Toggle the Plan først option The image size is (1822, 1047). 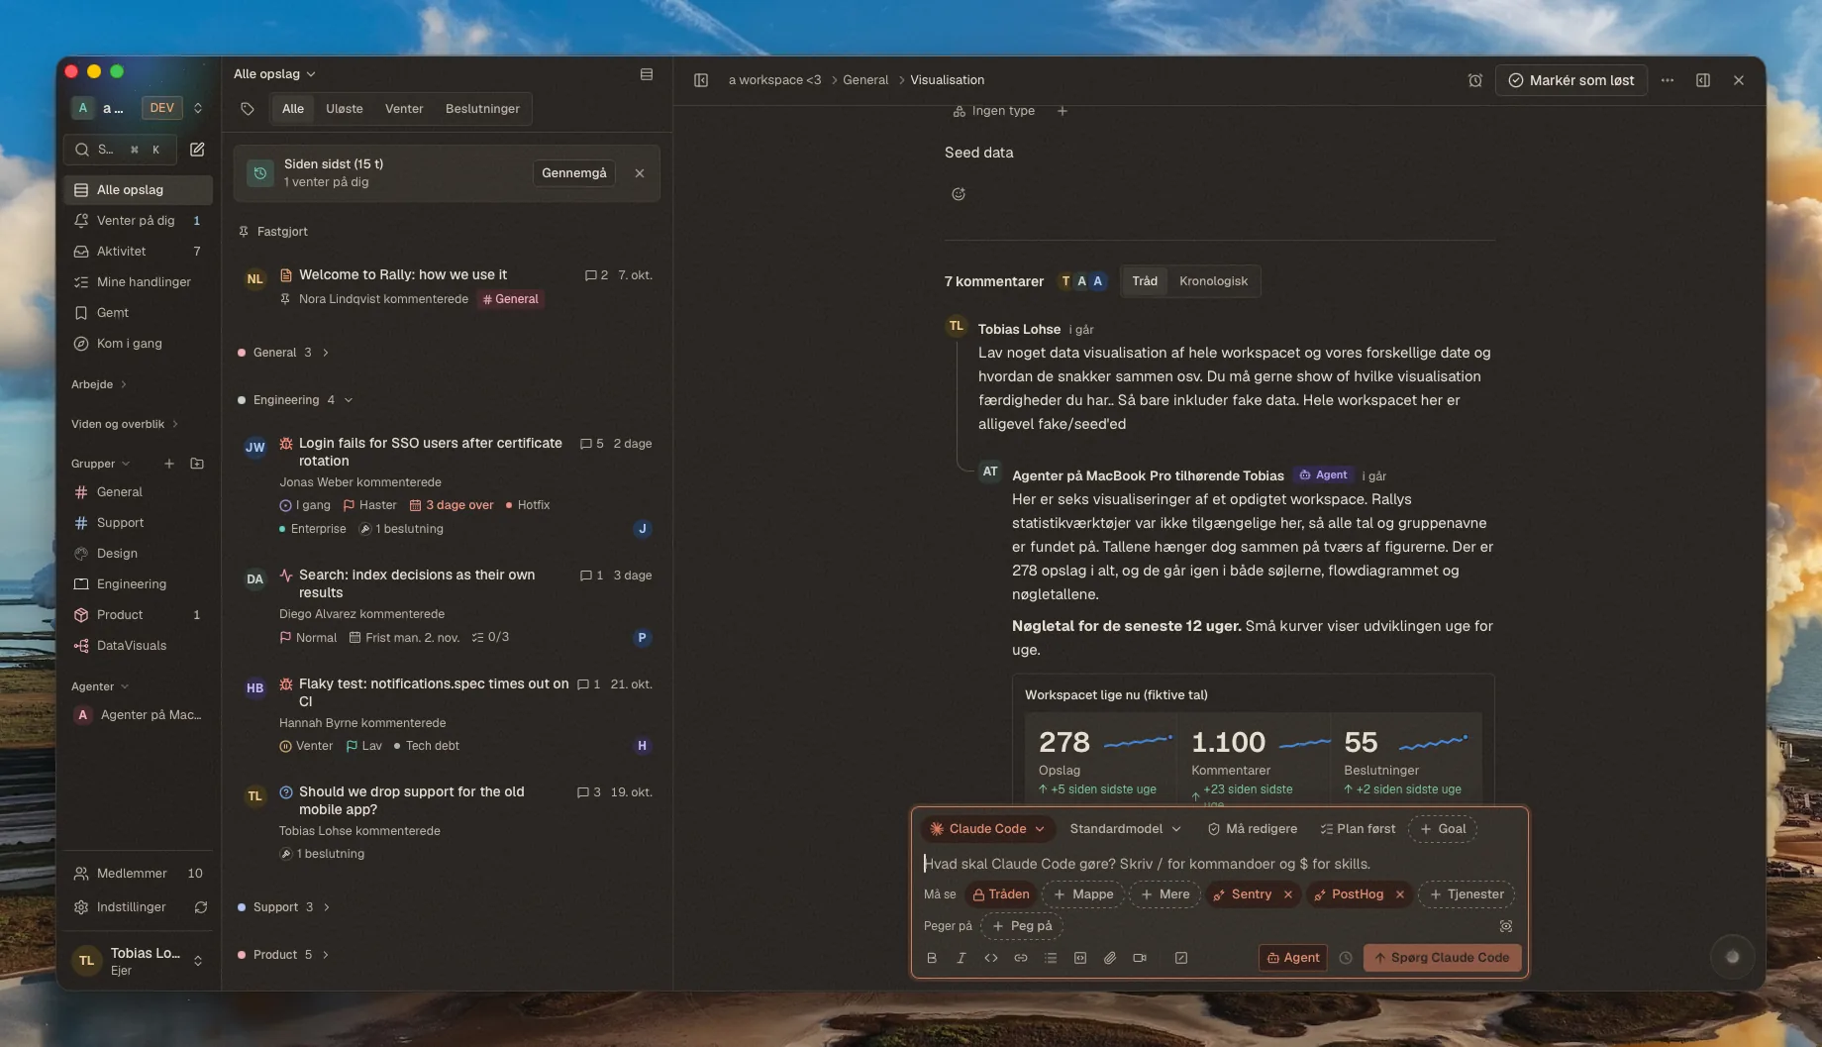1358,829
